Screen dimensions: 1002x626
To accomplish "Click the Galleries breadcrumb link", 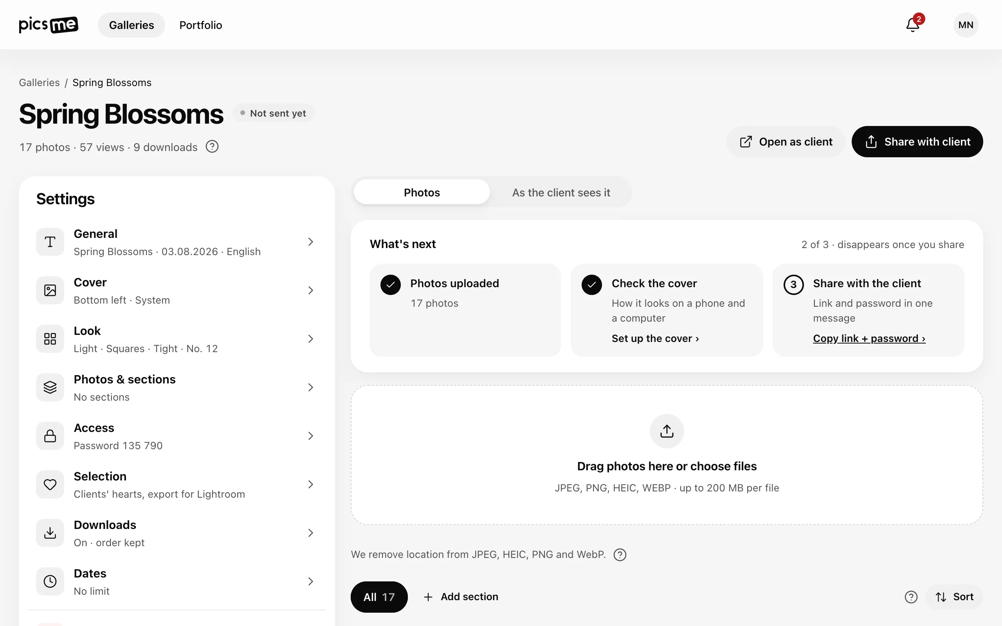I will 39,83.
